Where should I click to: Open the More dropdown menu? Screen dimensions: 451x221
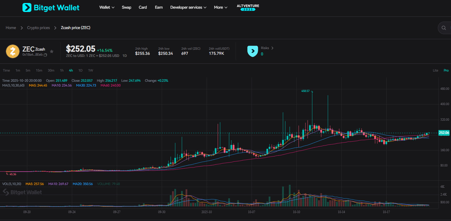[220, 7]
